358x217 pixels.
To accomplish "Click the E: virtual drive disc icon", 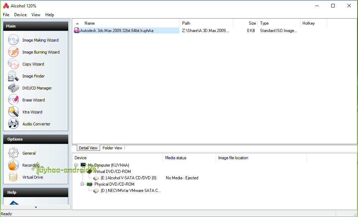I will (x=96, y=178).
